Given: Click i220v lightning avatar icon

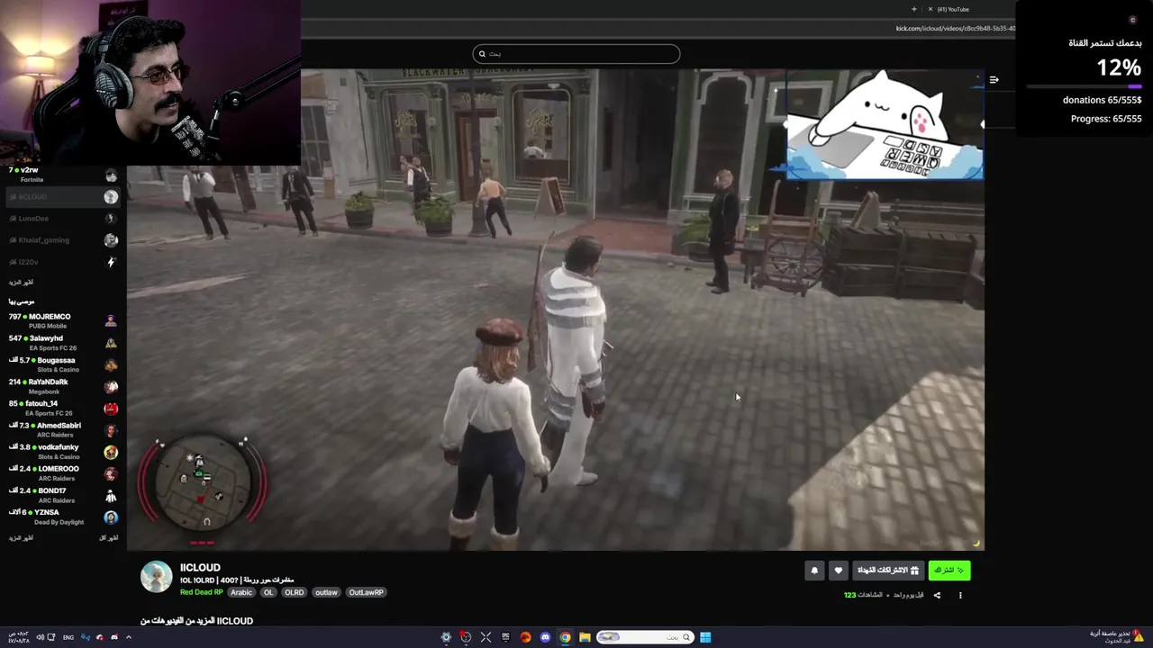Looking at the screenshot, I should point(111,262).
